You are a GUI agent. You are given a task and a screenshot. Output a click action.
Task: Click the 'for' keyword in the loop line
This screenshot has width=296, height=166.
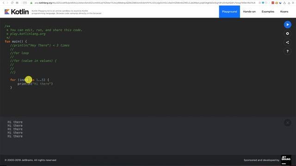tap(13, 80)
